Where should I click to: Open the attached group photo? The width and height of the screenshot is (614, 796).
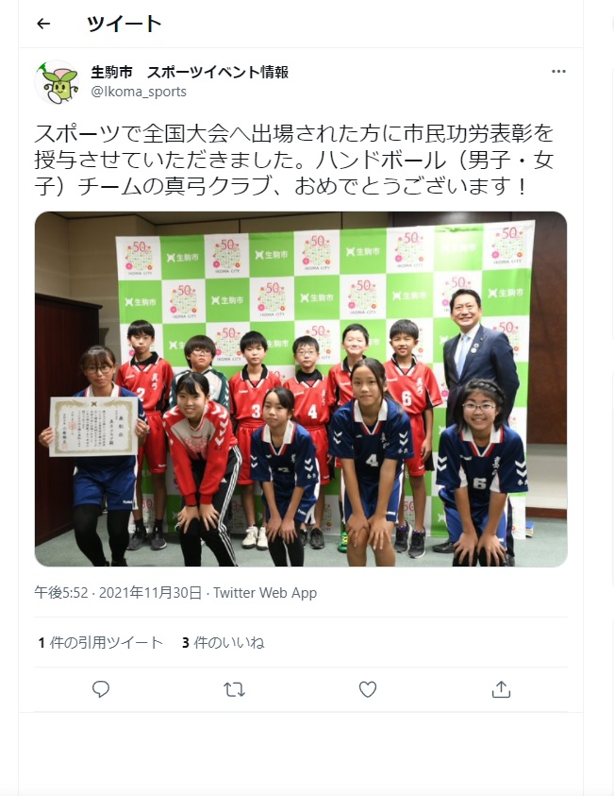[x=301, y=389]
